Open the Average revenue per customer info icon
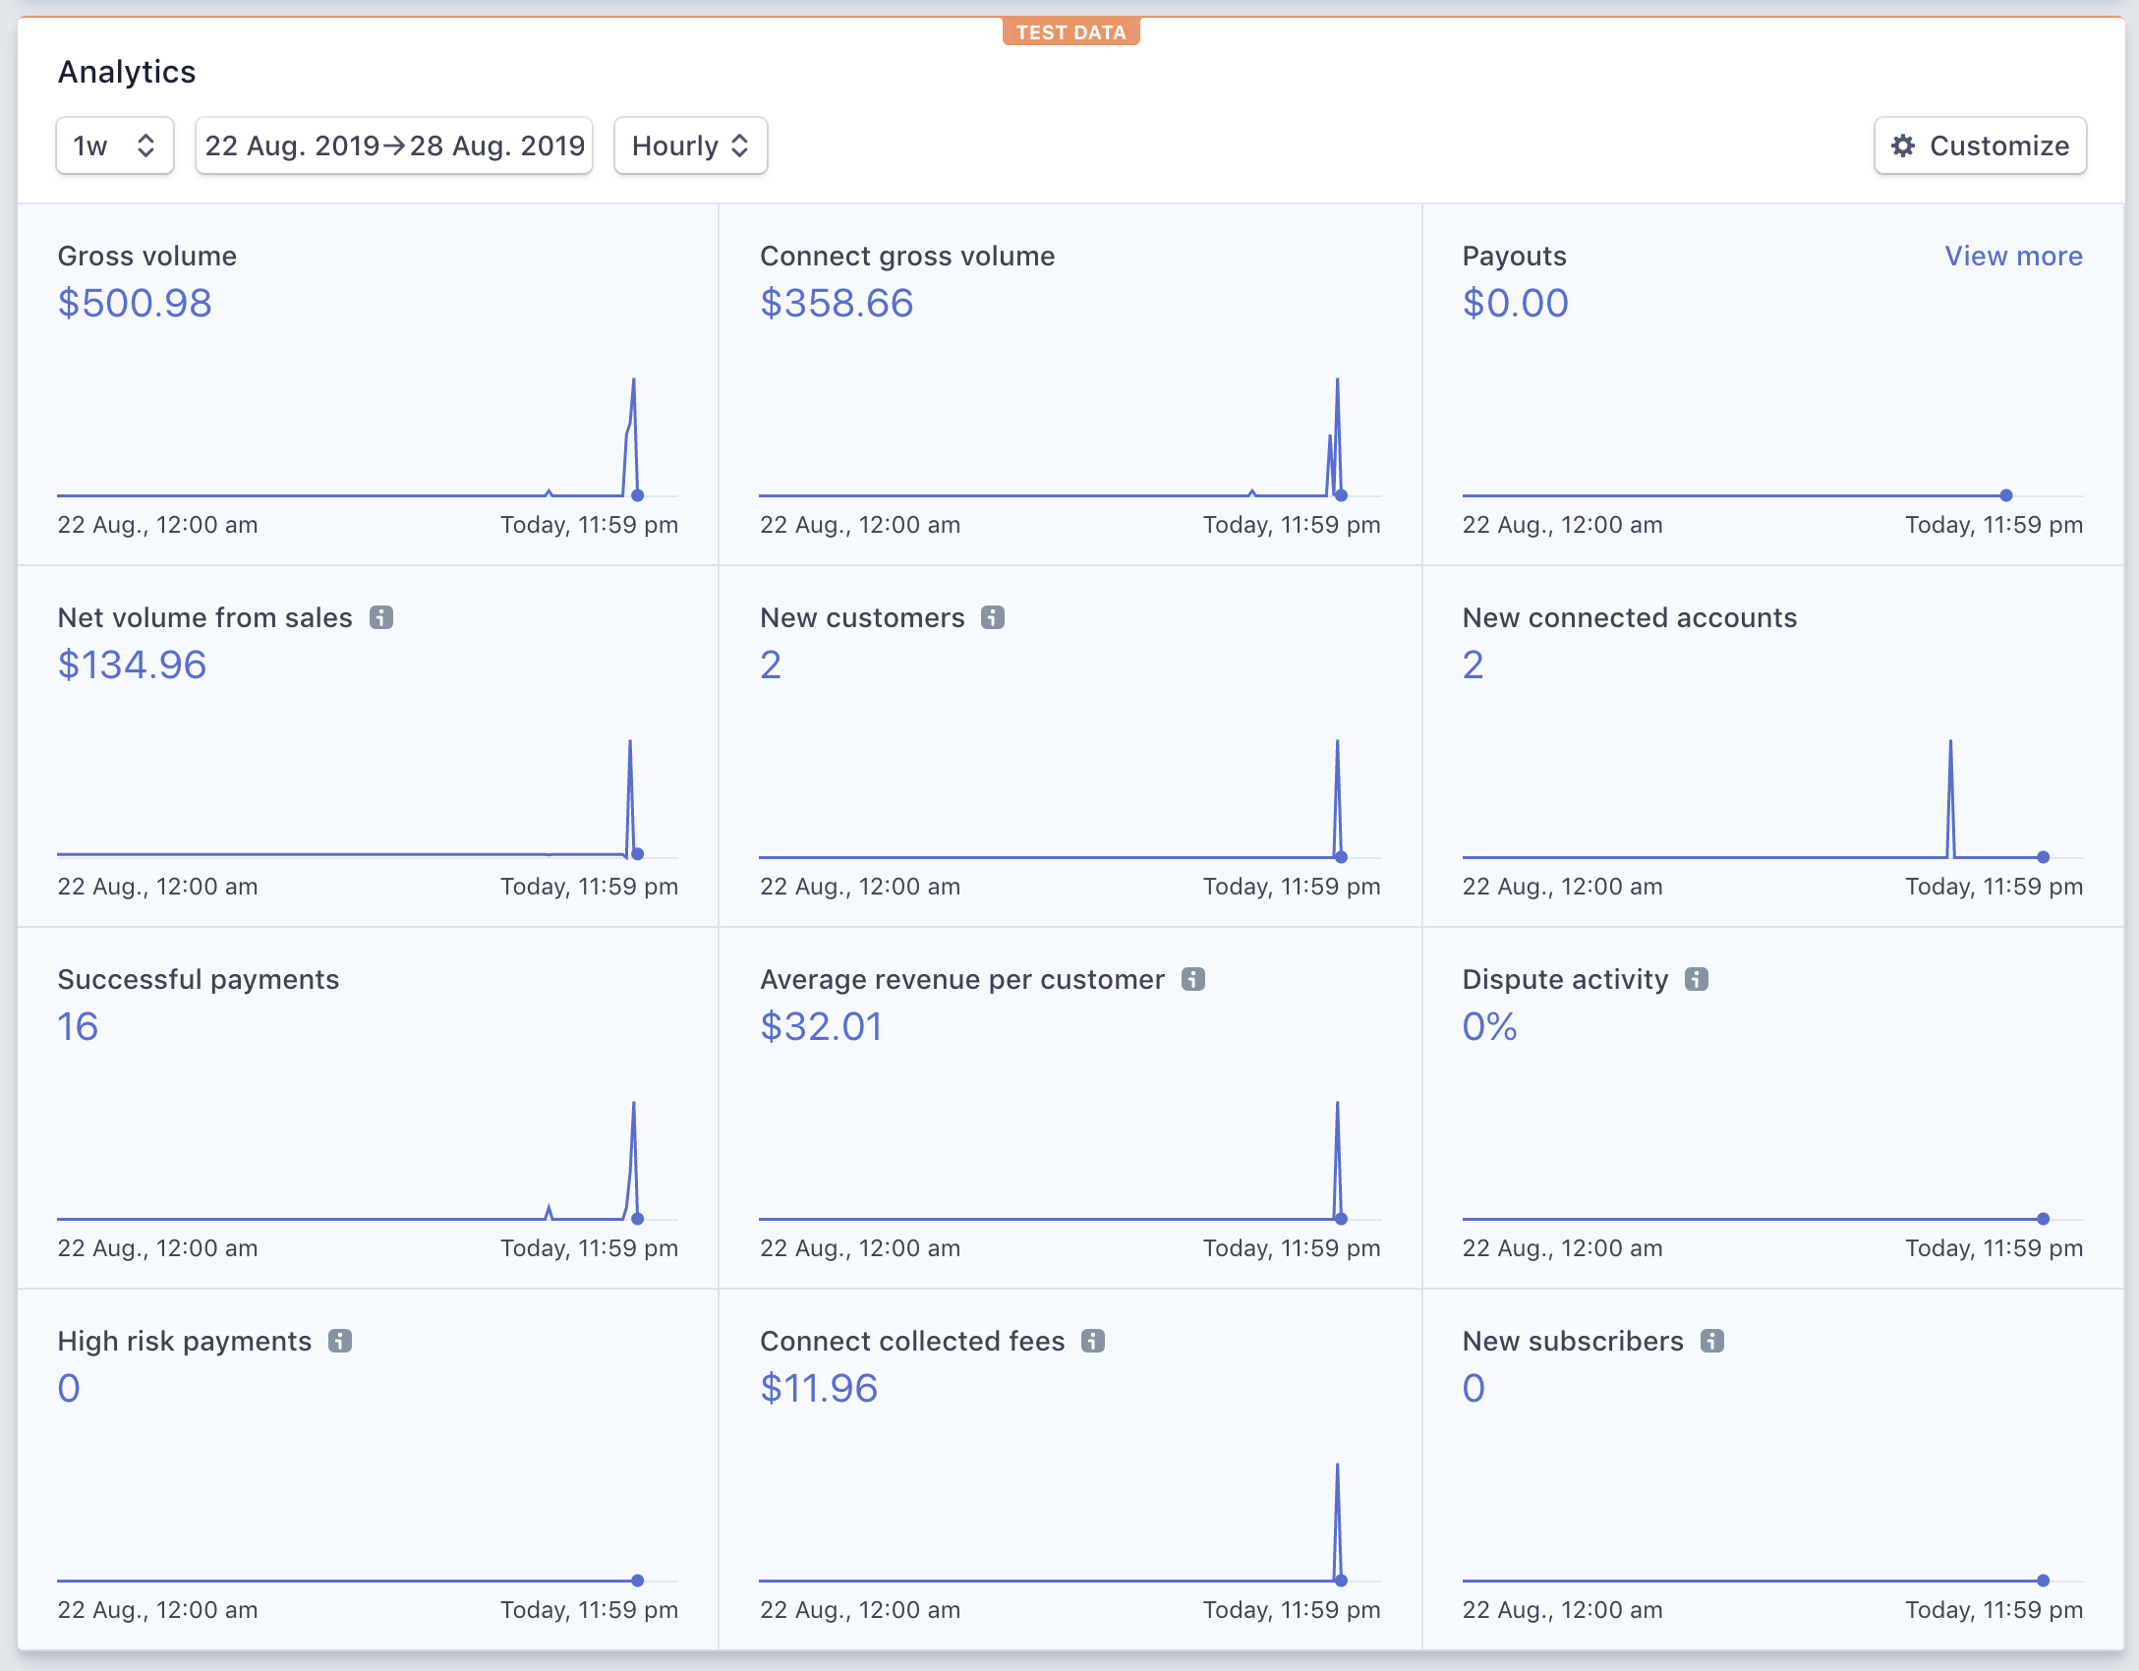 click(1194, 979)
